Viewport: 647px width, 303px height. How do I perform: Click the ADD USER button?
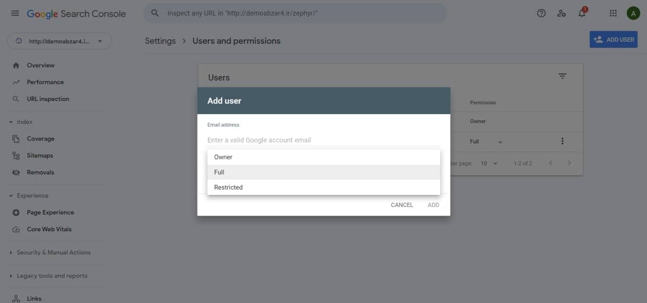[613, 39]
